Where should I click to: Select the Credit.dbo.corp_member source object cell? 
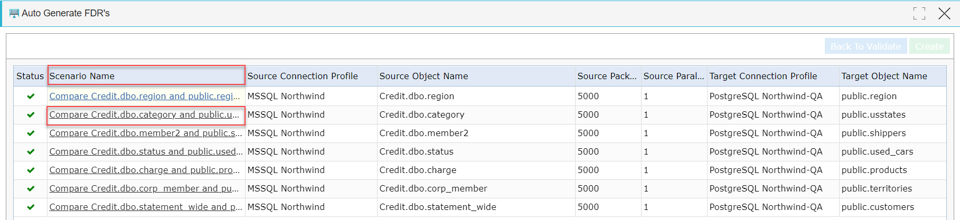click(x=476, y=188)
